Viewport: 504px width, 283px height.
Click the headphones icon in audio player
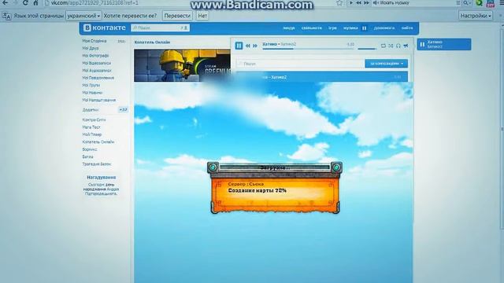tap(398, 46)
